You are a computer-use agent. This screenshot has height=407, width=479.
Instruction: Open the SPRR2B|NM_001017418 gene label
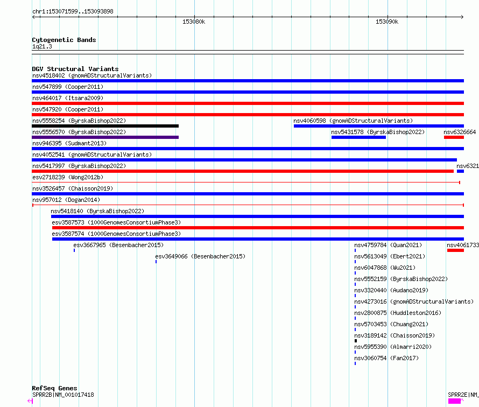63,395
